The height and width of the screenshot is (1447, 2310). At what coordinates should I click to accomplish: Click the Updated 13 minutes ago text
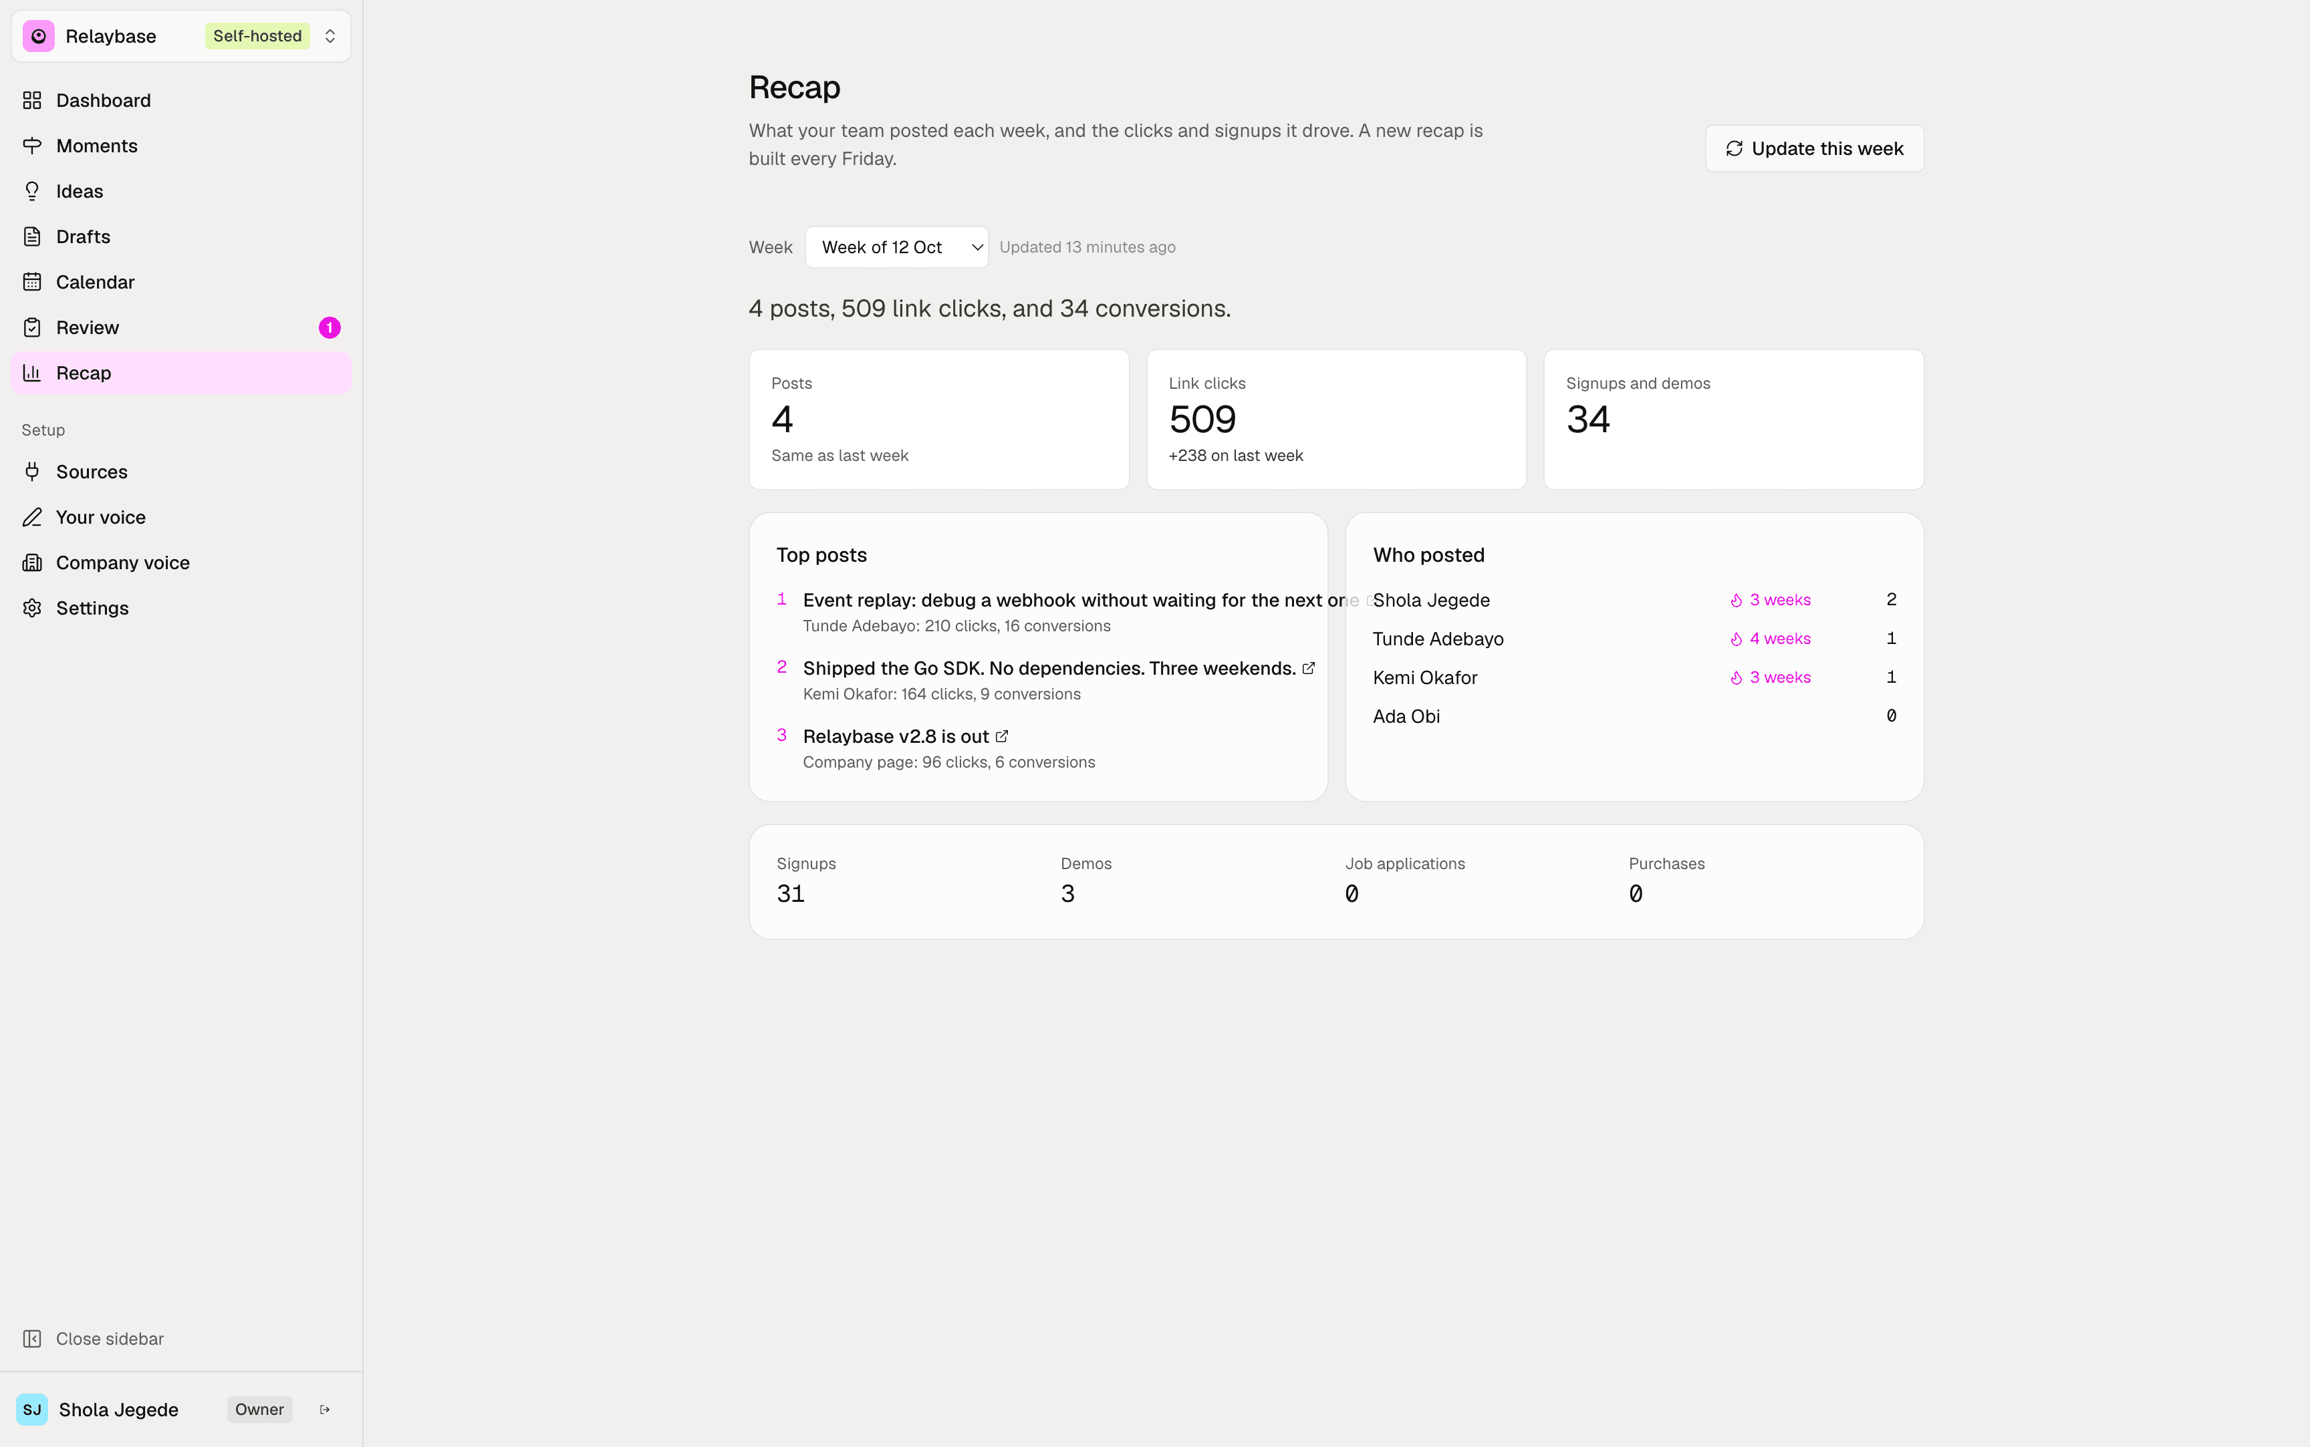tap(1087, 247)
